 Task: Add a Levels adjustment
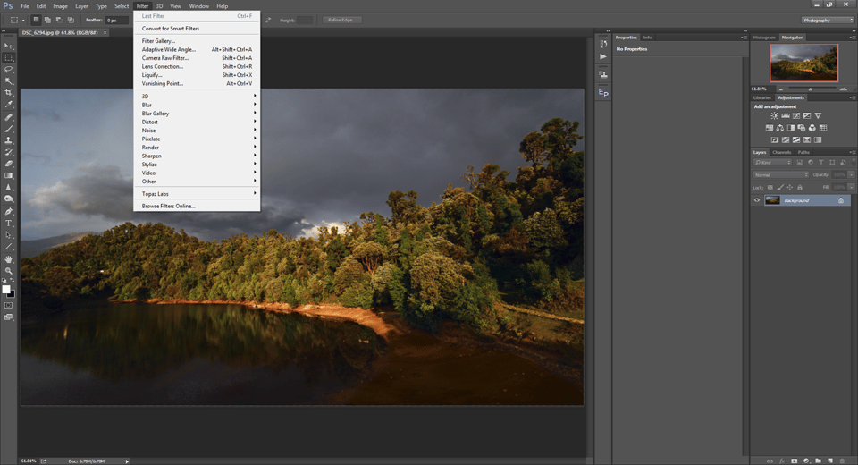tap(786, 116)
